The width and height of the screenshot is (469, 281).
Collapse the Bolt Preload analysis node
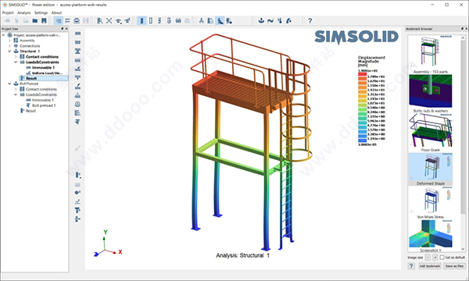(9, 84)
